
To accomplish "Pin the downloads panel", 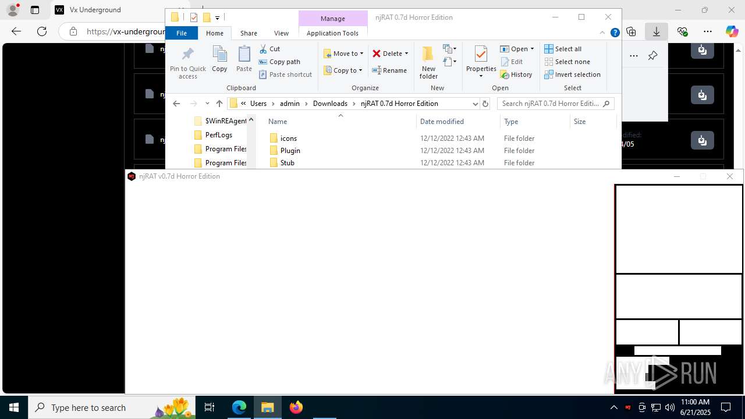I will point(652,56).
